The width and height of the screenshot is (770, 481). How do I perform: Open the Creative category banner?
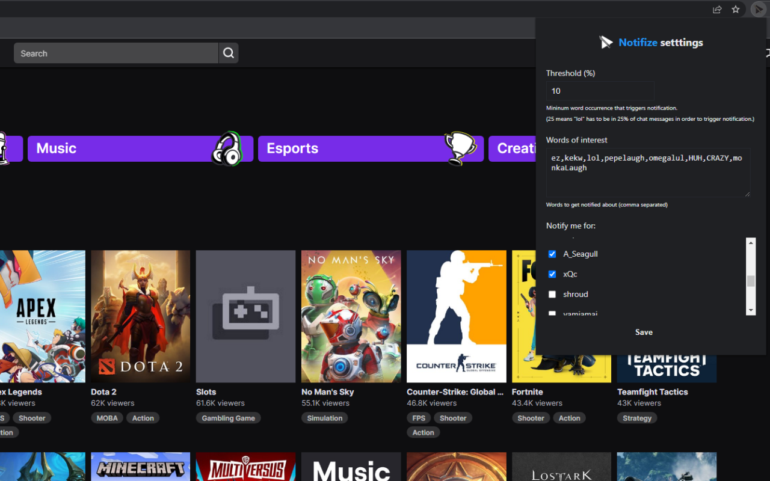(x=512, y=149)
